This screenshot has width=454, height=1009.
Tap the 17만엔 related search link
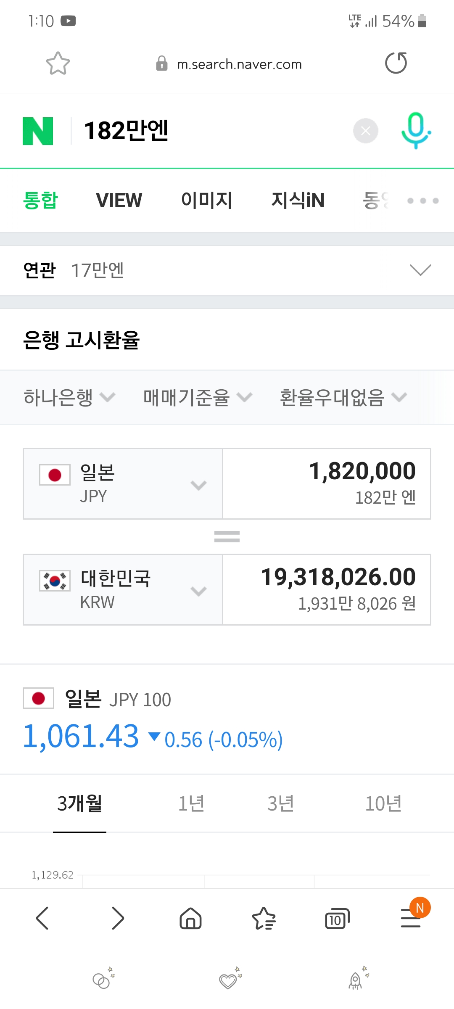point(98,270)
